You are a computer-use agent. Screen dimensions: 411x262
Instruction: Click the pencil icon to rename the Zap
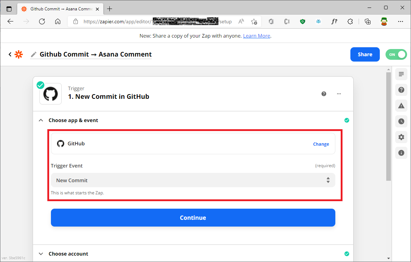tap(34, 54)
